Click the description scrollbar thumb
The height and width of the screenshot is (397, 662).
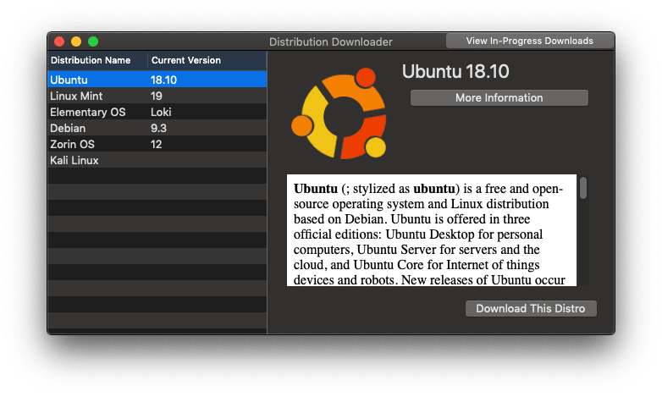coord(583,188)
